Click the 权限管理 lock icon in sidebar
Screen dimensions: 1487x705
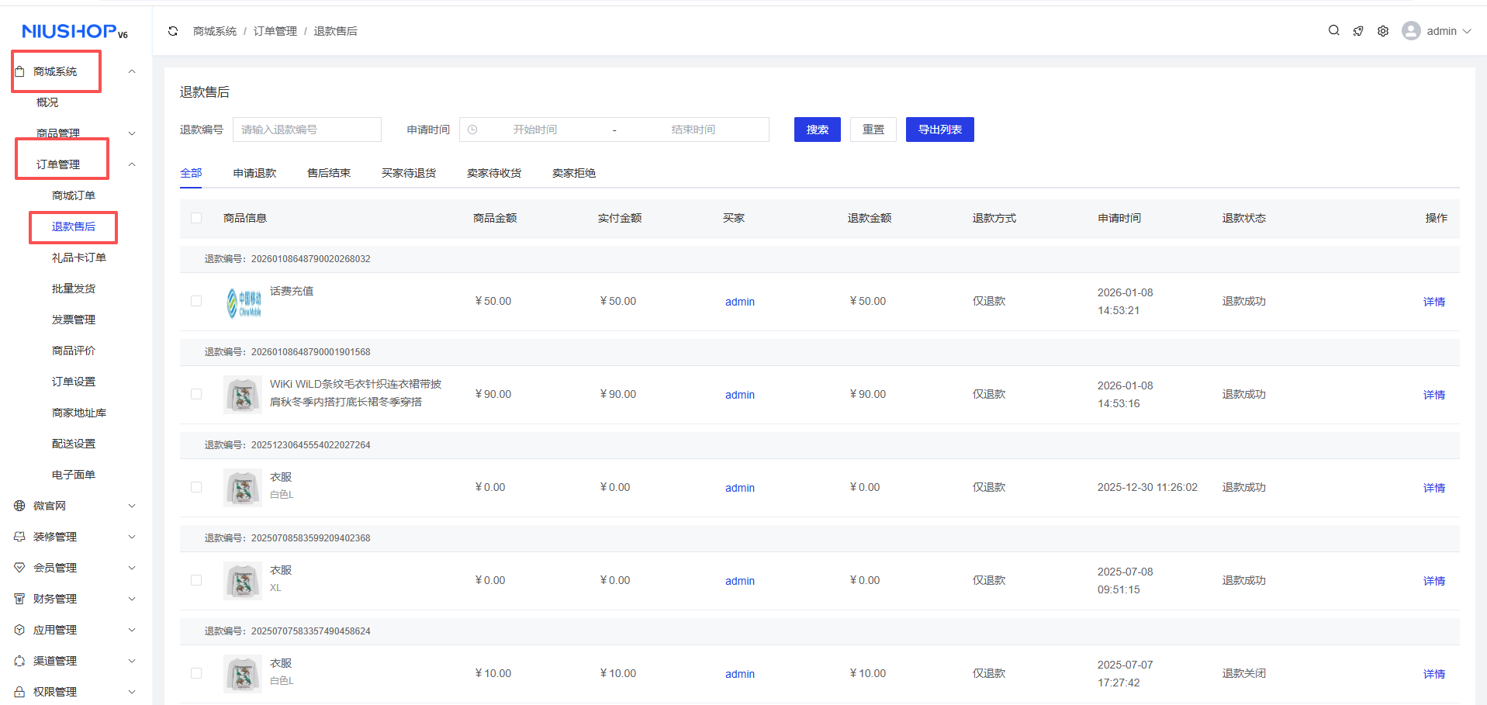(x=19, y=692)
